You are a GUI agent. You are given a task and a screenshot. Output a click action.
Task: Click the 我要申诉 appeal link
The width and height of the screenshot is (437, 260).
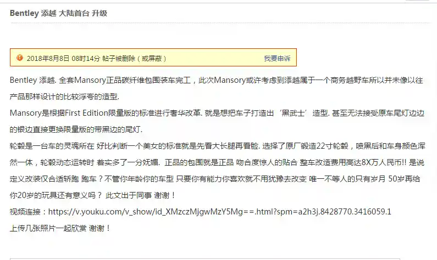[x=277, y=58]
